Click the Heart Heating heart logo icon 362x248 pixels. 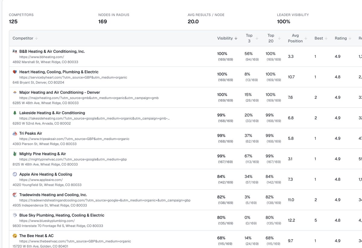click(15, 72)
